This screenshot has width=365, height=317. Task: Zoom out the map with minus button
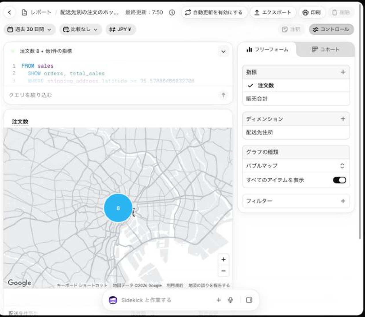pyautogui.click(x=223, y=271)
